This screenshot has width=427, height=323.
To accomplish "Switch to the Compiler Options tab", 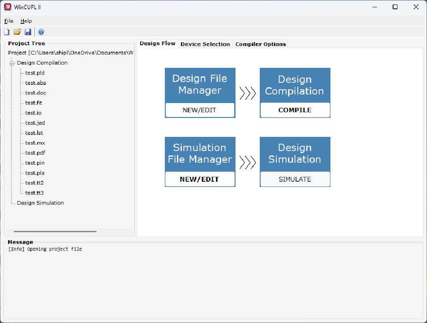I will pos(261,44).
